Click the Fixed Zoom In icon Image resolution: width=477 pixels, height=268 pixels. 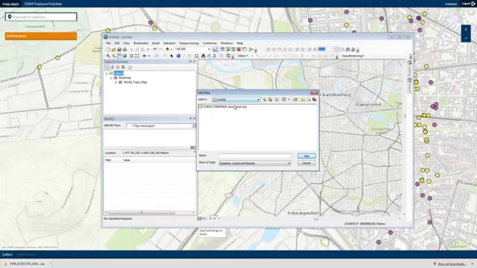click(132, 56)
